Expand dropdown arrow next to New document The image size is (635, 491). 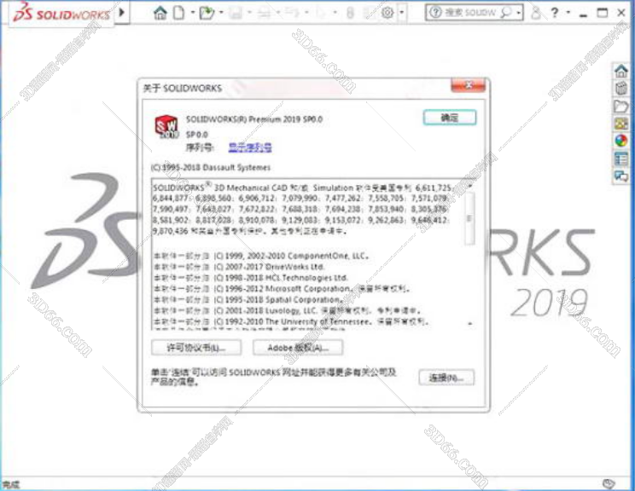tap(191, 13)
